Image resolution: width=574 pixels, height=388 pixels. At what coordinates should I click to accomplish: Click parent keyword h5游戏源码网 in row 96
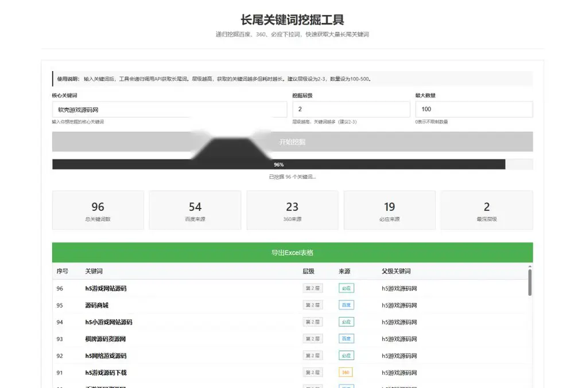[x=400, y=288]
